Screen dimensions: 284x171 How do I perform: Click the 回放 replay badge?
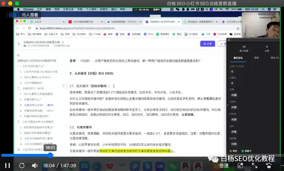(x=13, y=15)
